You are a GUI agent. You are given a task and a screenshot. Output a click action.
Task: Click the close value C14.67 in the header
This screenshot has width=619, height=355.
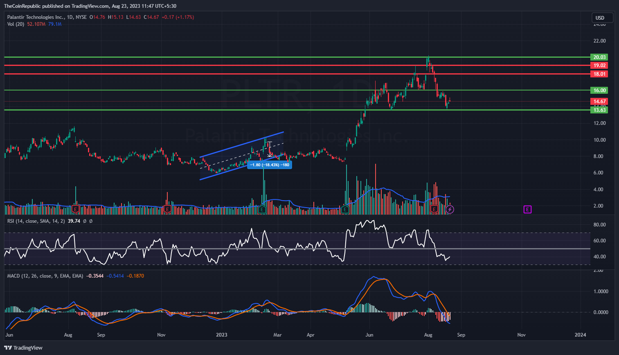coord(151,17)
